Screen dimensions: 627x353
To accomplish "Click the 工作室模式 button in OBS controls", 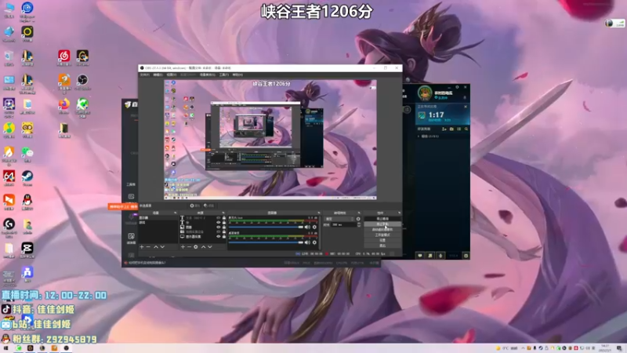I will tap(382, 235).
